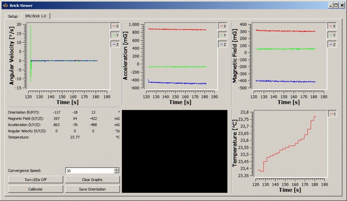Toggle the t series in Temperature legend
The width and height of the screenshot is (347, 201).
pos(332,114)
